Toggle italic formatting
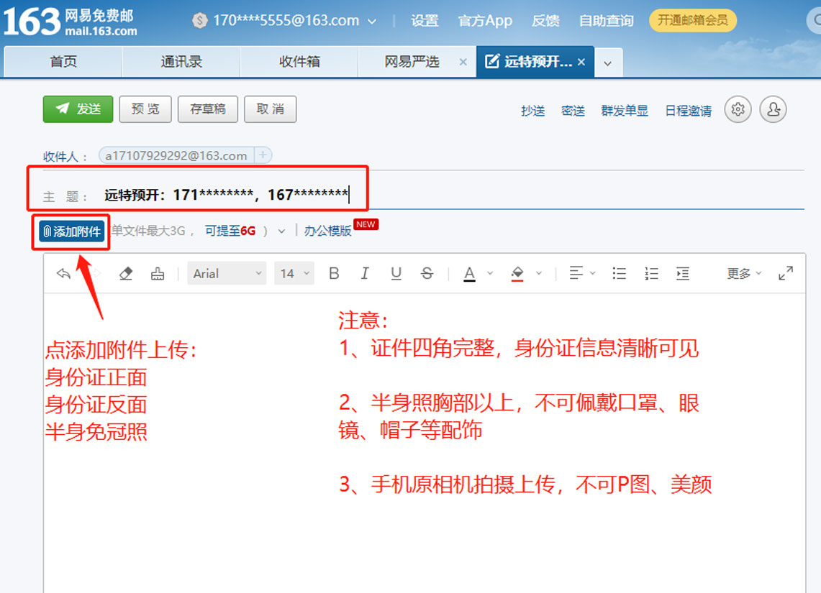The image size is (821, 593). click(x=365, y=273)
